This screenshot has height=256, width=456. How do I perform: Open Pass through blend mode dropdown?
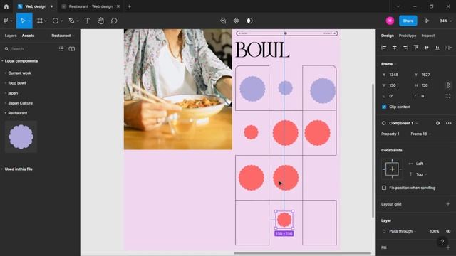403,231
